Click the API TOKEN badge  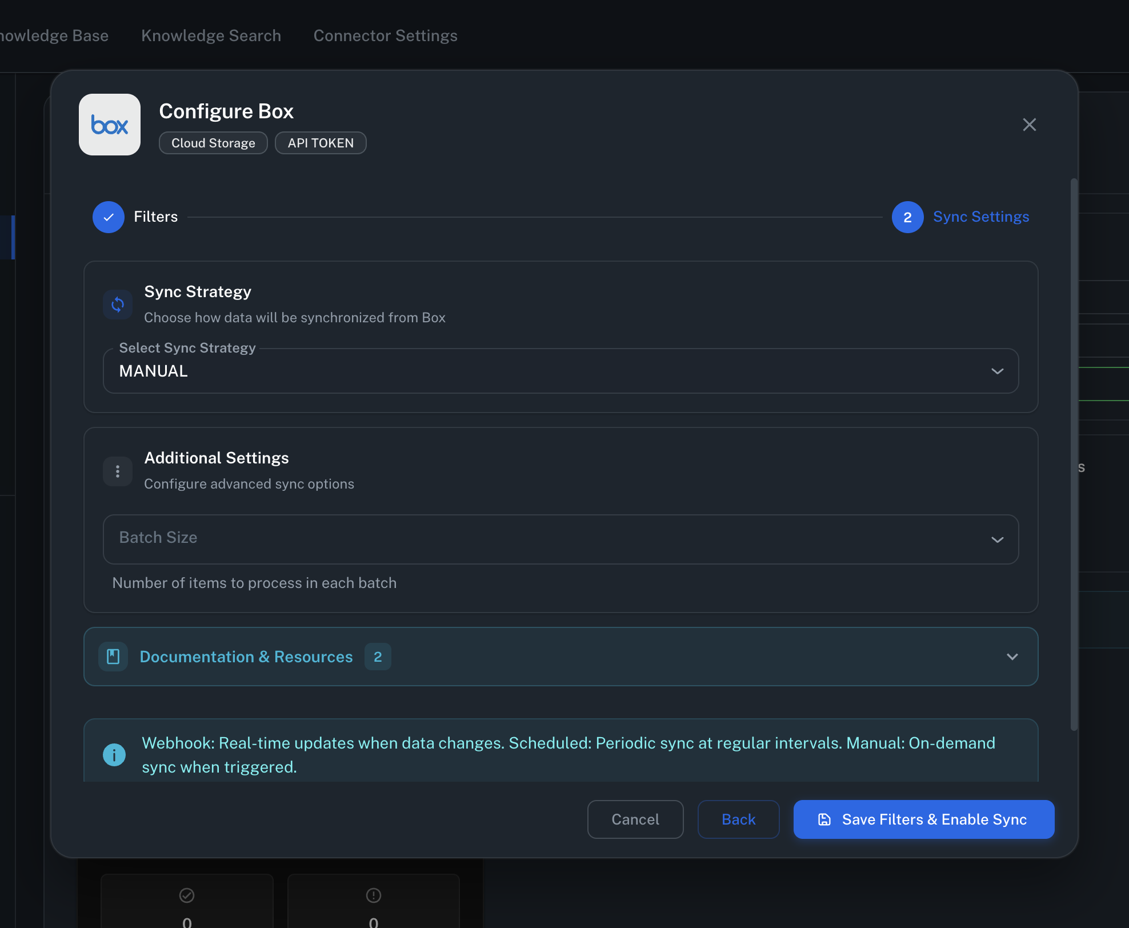coord(320,143)
